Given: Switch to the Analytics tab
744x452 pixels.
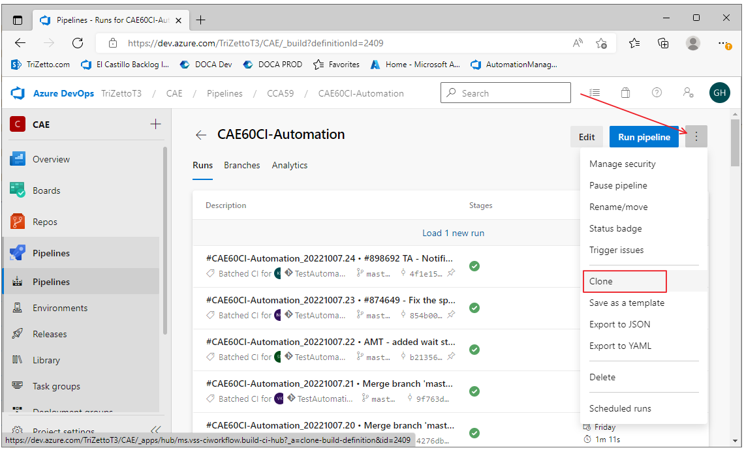Looking at the screenshot, I should pos(289,165).
